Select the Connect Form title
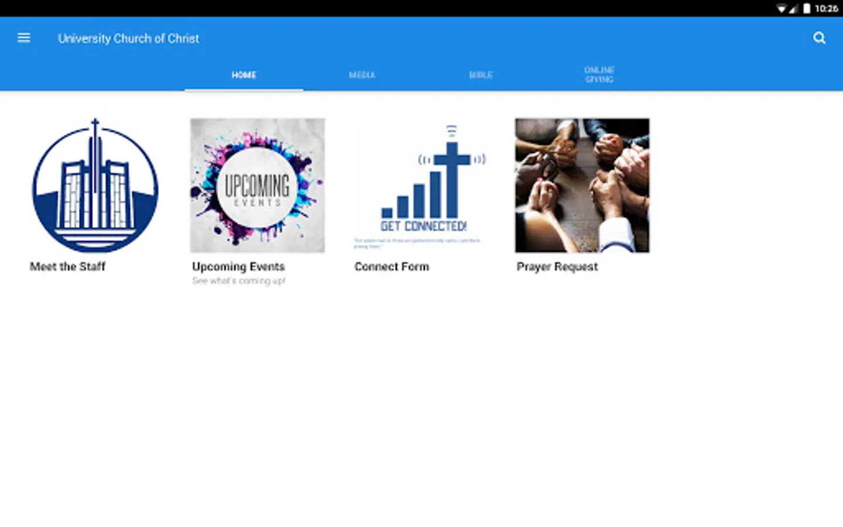This screenshot has width=843, height=527. coord(392,267)
